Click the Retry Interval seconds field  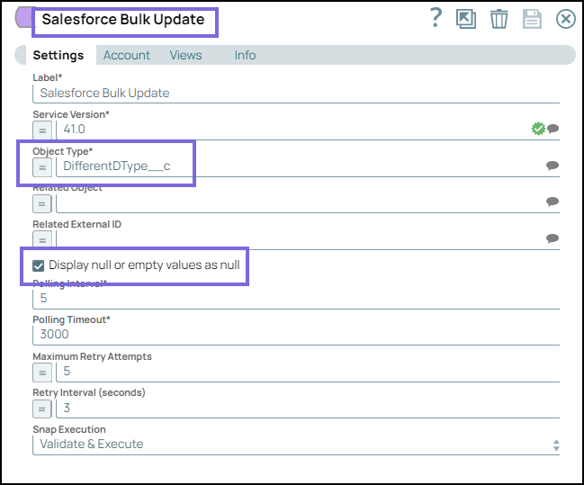pyautogui.click(x=308, y=409)
